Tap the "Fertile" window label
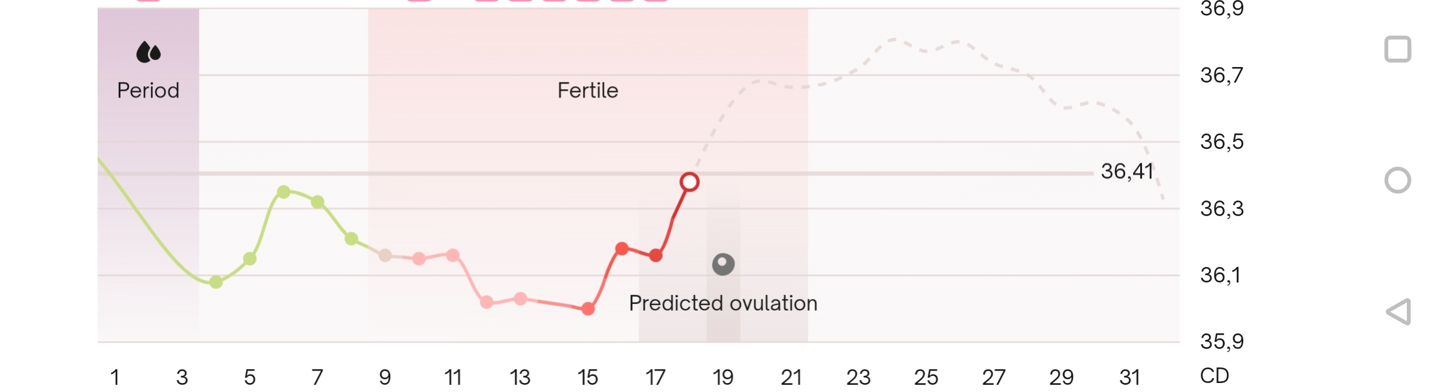 (587, 90)
